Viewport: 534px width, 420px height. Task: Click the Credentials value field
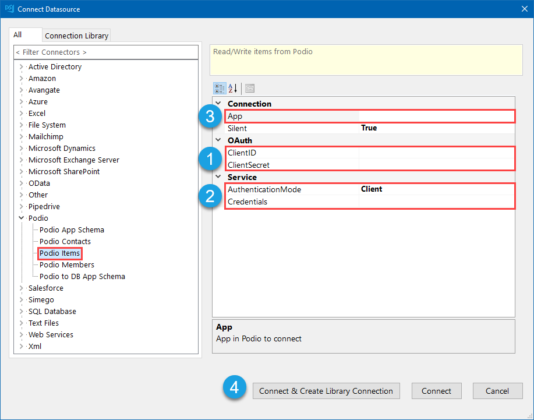click(437, 202)
